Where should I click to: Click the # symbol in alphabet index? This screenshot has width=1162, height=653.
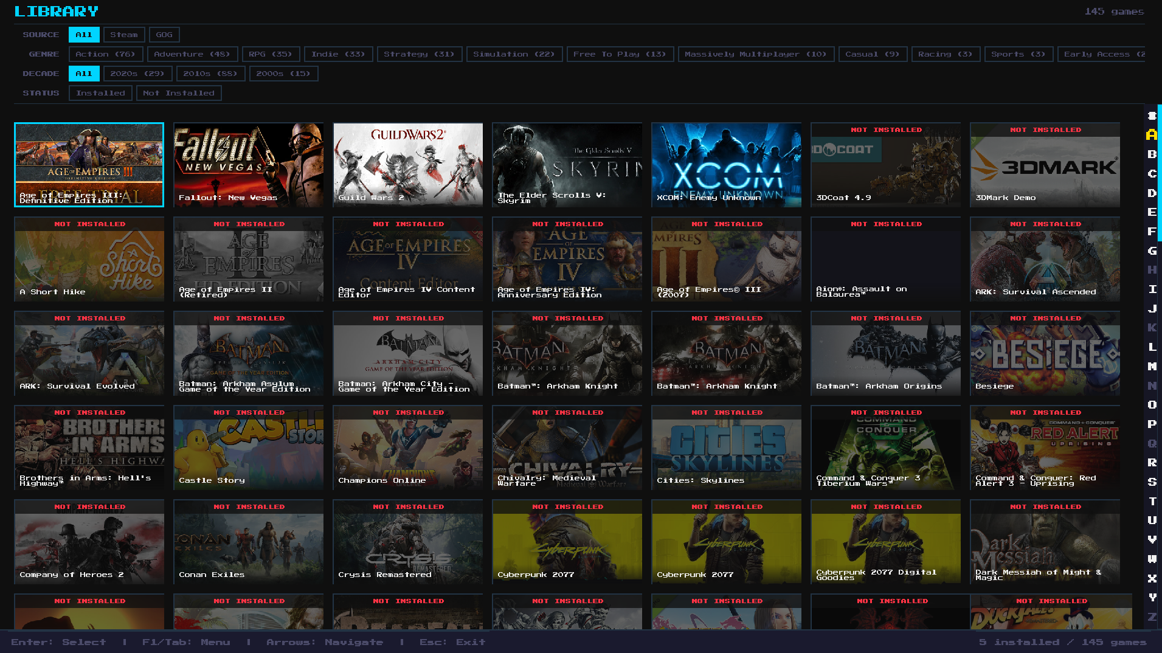(x=1152, y=116)
